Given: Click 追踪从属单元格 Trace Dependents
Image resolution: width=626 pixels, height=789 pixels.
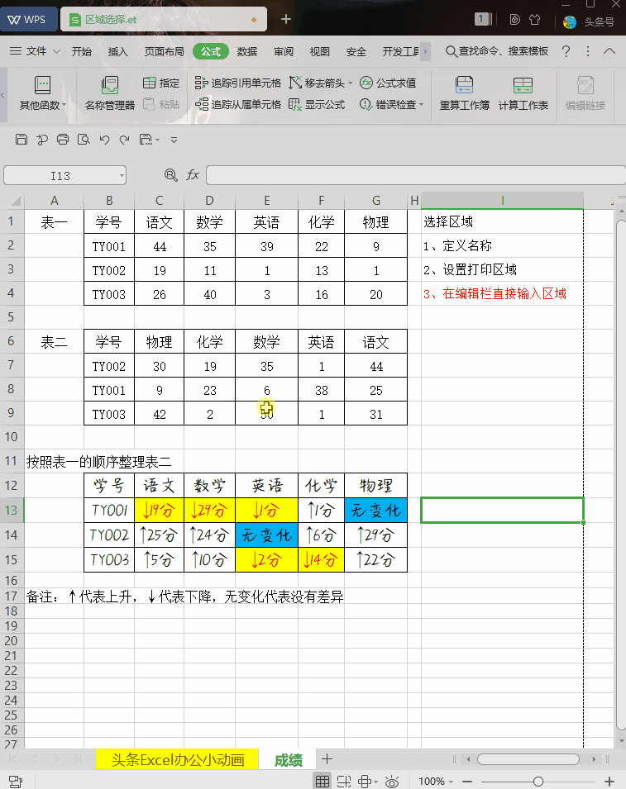Looking at the screenshot, I should coord(237,105).
